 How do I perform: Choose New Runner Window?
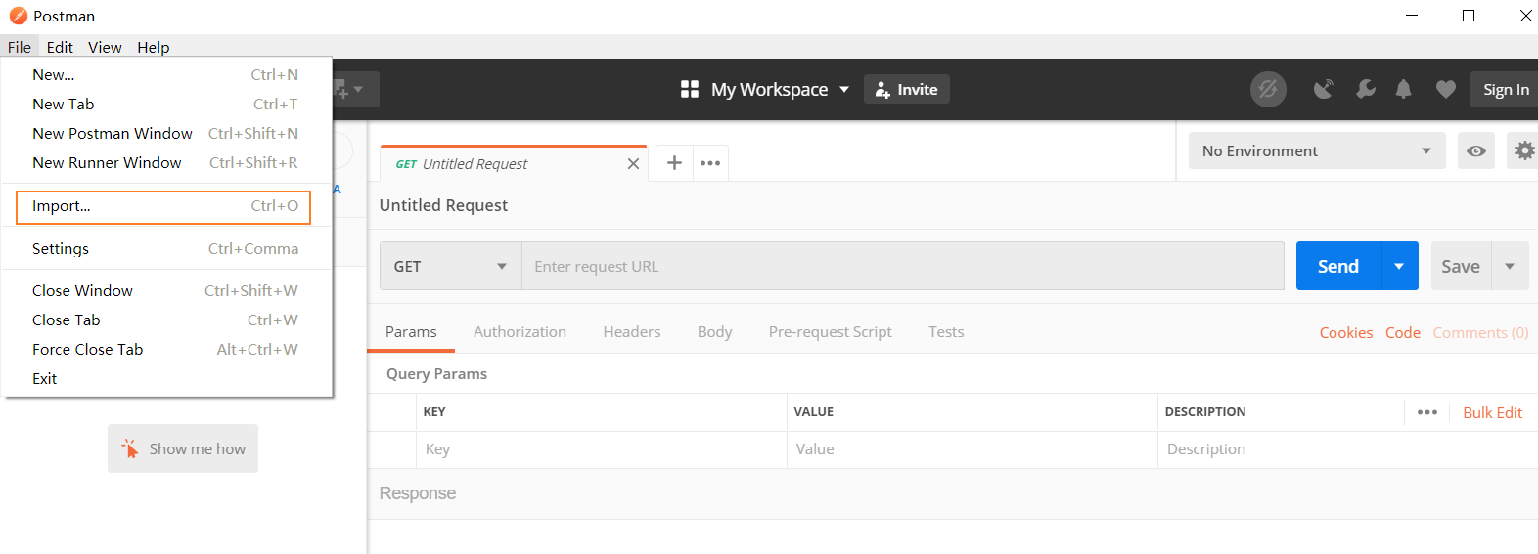[166, 162]
